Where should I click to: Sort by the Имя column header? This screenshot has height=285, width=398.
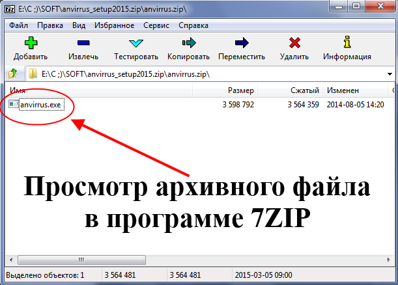98,90
